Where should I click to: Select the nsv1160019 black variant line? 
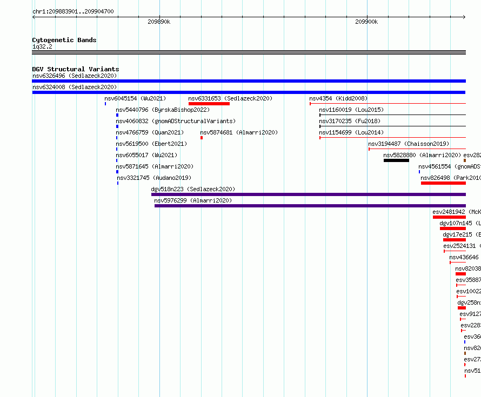(393, 115)
